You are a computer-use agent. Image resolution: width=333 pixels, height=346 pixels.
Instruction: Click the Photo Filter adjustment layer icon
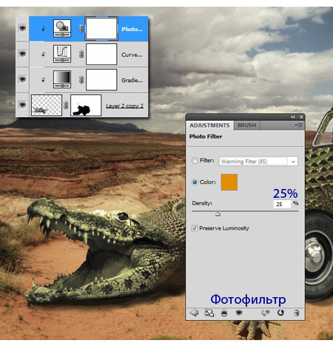click(x=62, y=28)
